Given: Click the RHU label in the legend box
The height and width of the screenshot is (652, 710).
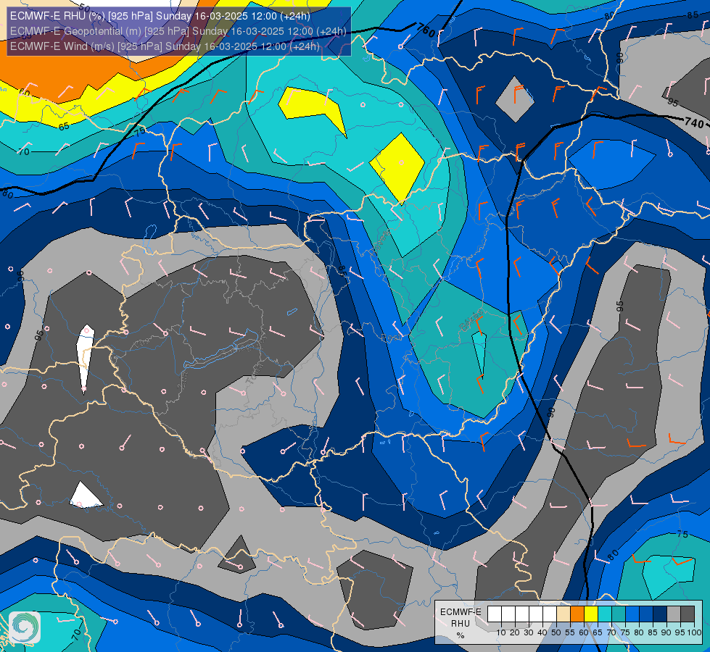Looking at the screenshot, I should pyautogui.click(x=461, y=624).
